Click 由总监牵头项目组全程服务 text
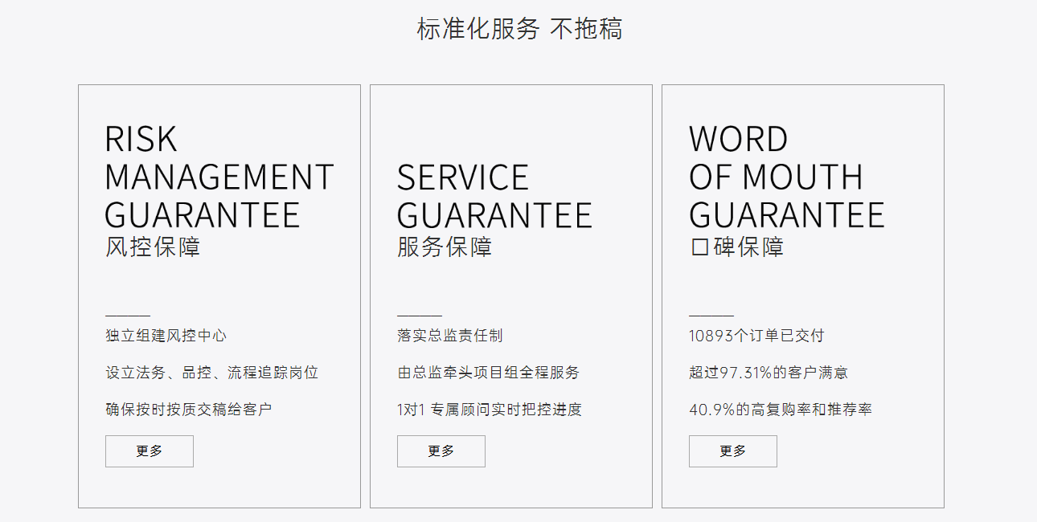The width and height of the screenshot is (1037, 522). (x=488, y=373)
